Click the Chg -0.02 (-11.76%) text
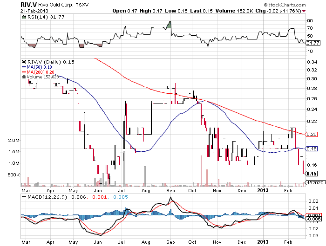326x246 pixels. [278, 11]
